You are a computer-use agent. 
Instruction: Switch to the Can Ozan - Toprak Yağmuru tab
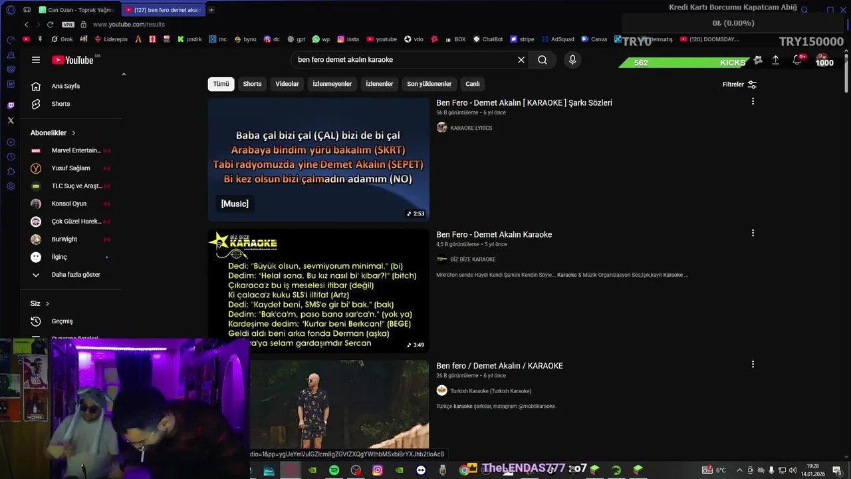point(78,10)
